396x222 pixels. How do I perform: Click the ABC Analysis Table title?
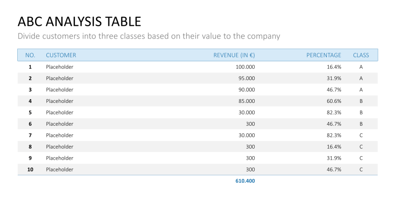coord(79,21)
